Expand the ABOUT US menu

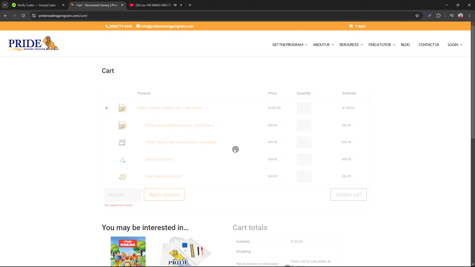pos(323,45)
